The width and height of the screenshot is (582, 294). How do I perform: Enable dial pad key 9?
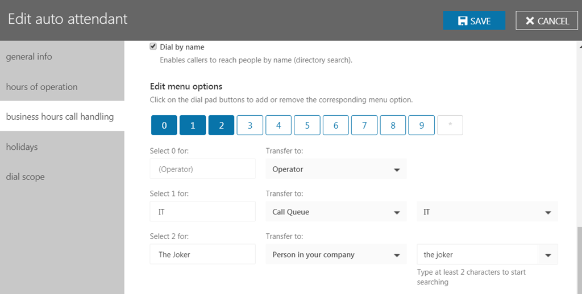[x=421, y=125]
